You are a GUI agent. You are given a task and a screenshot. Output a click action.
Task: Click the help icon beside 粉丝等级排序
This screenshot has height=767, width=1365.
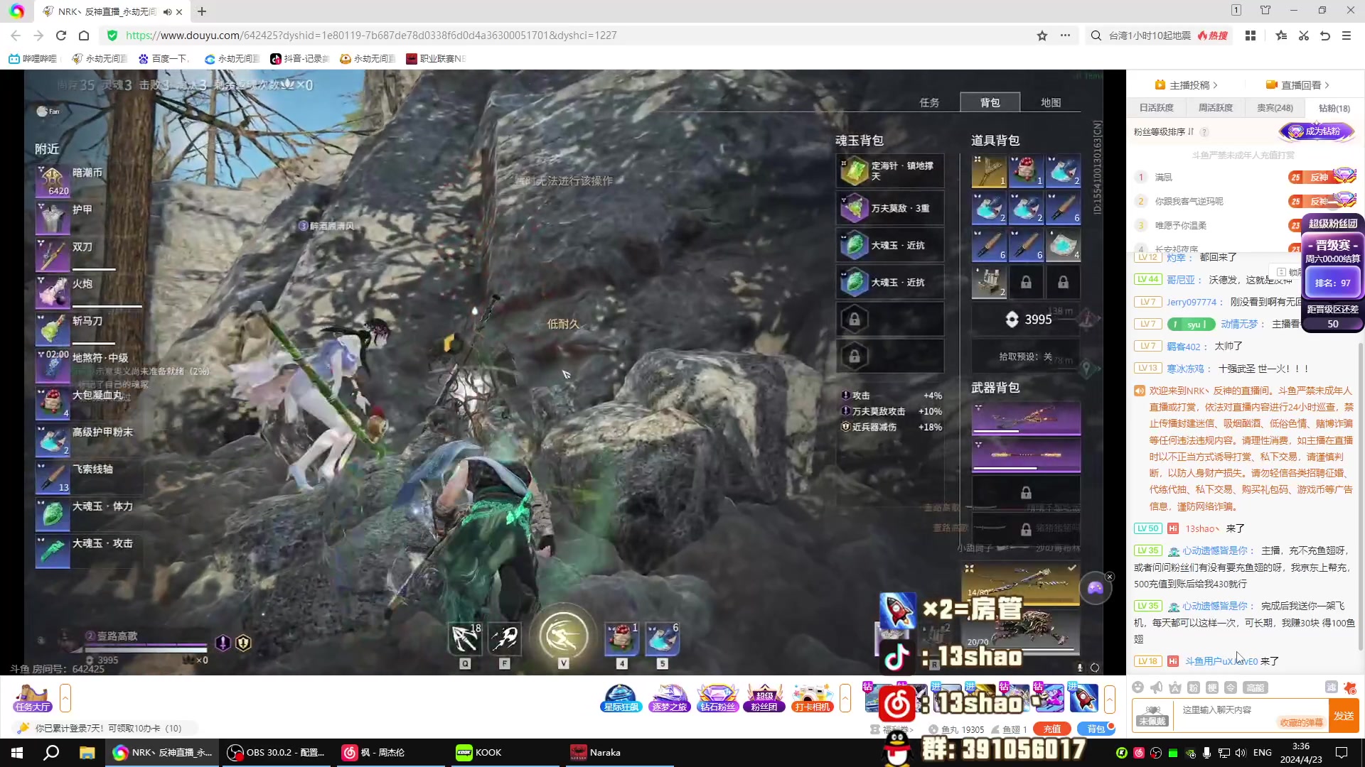coord(1204,132)
